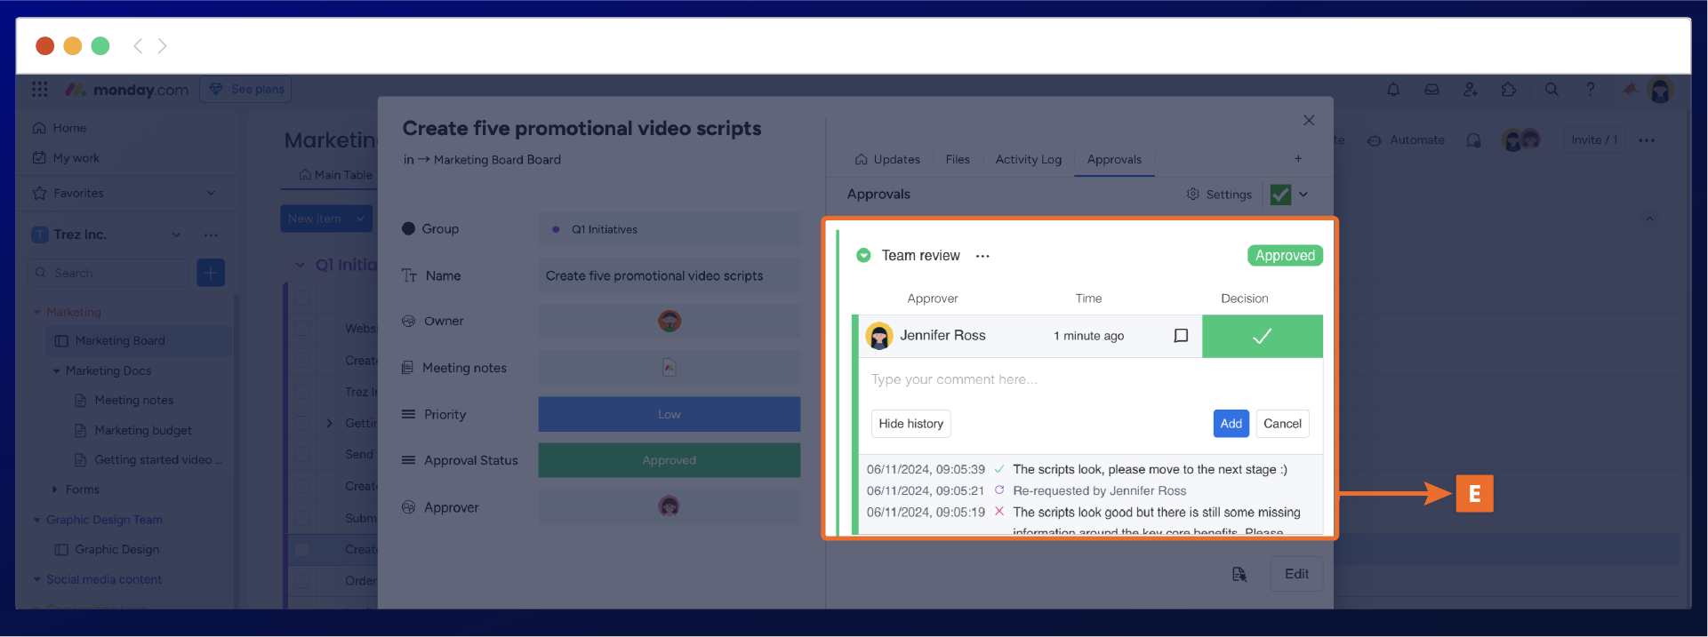Click the Team review three-dot menu
1708x637 pixels.
(982, 256)
